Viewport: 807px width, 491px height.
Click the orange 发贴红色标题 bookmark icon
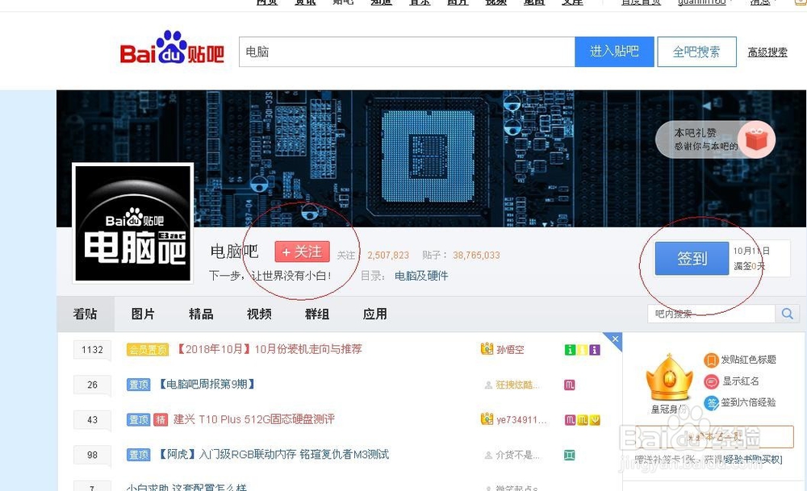click(x=711, y=360)
